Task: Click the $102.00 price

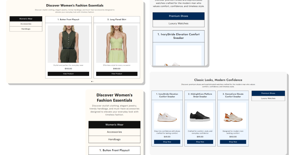Action: pyautogui.click(x=233, y=137)
